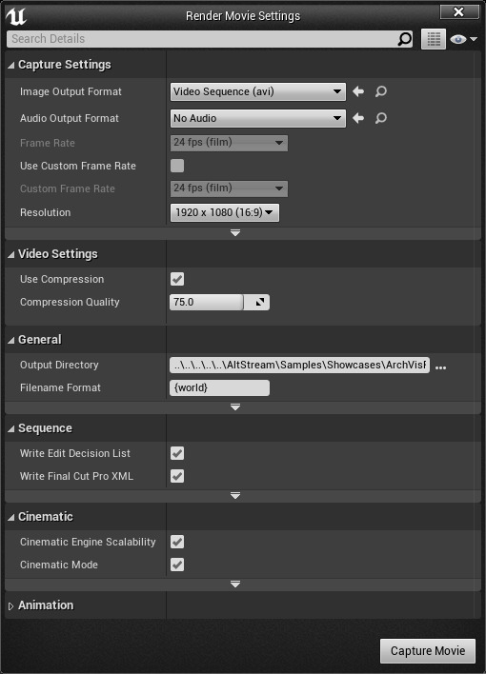486x674 pixels.
Task: Collapse the Cinematic section
Action: point(11,518)
